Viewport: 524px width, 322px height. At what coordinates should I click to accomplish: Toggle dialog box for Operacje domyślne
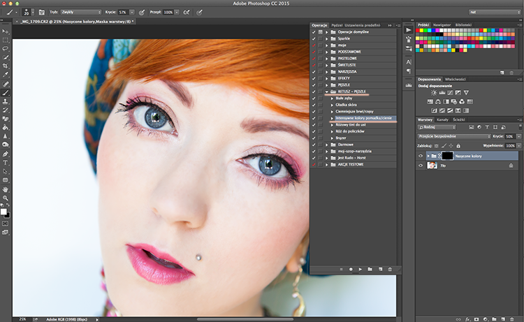click(321, 32)
